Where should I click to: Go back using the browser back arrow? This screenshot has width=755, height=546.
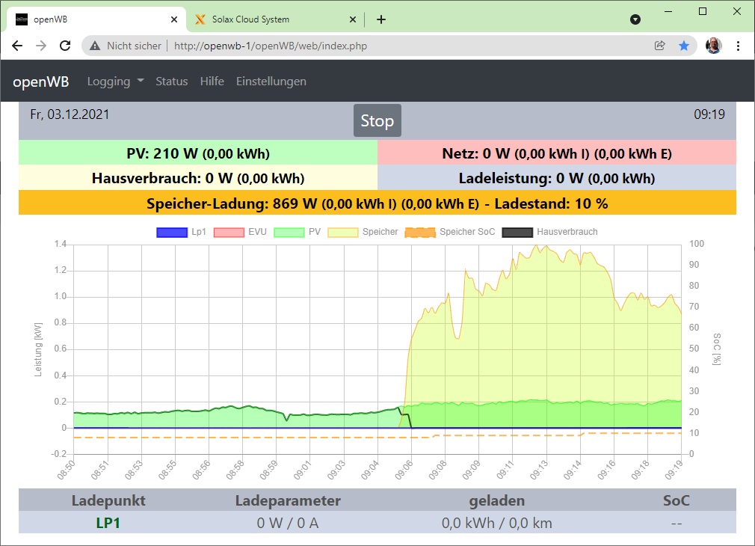click(x=17, y=46)
